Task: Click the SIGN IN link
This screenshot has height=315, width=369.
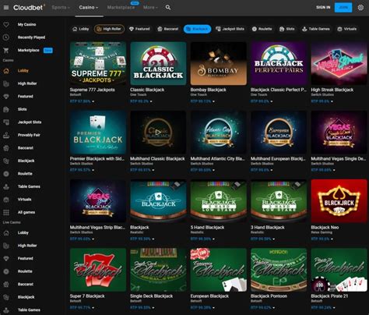Action: (323, 7)
